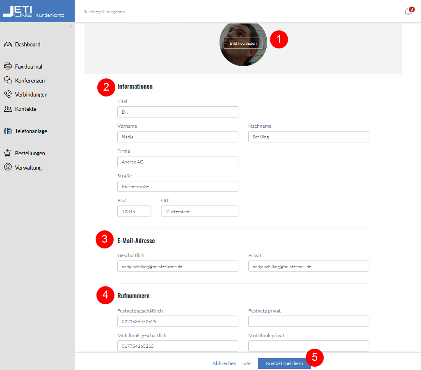Click the Bestellungen shopping cart icon

(8, 153)
